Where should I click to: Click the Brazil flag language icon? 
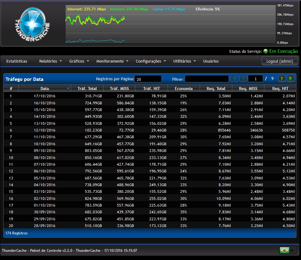coord(284,250)
